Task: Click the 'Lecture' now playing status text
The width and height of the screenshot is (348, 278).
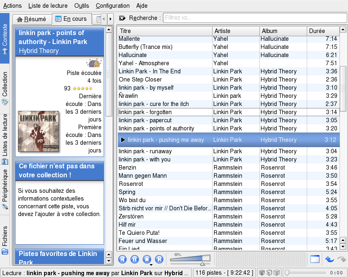Action: tap(95, 273)
